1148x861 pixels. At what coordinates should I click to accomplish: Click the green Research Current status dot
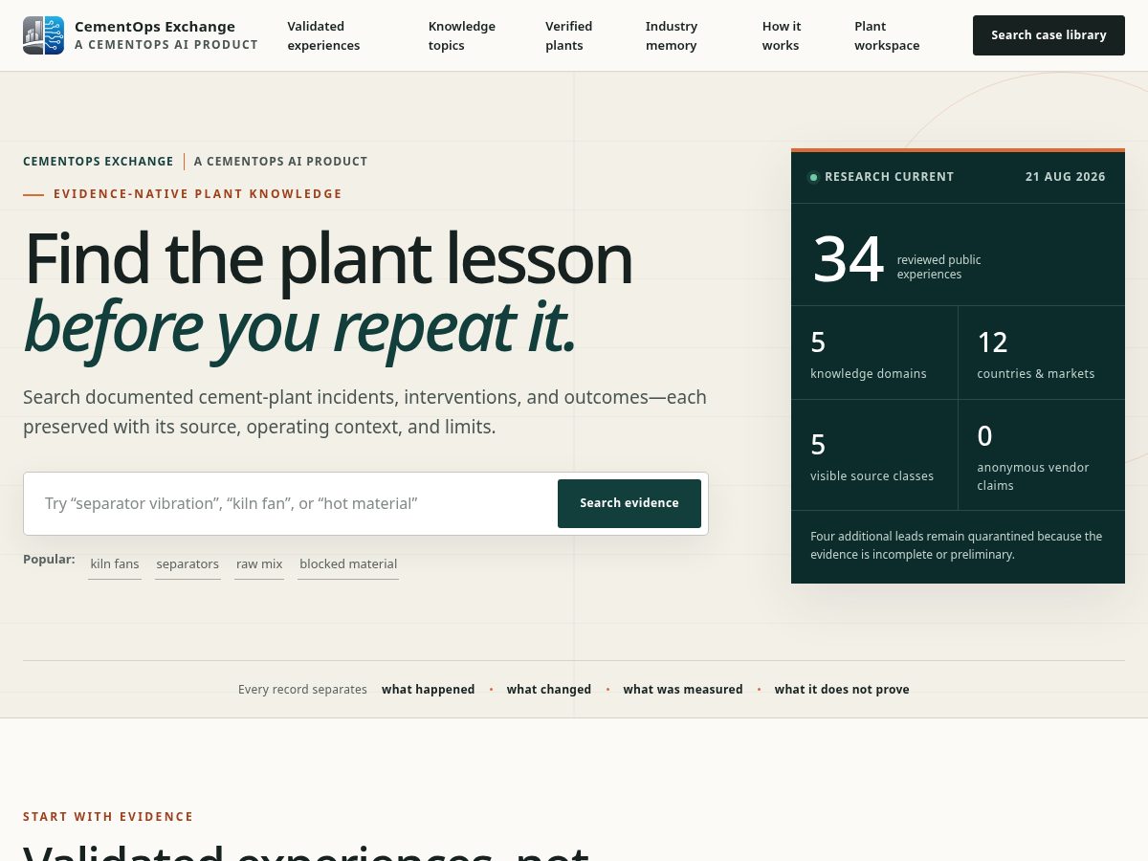[813, 177]
